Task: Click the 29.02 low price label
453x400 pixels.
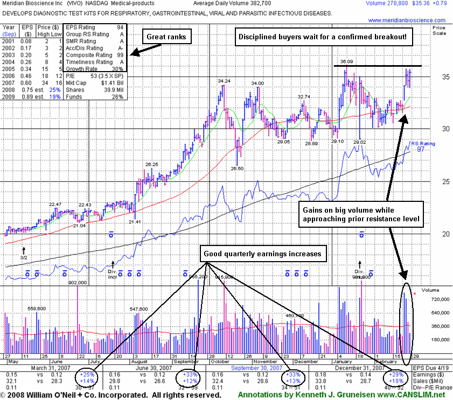Action: pyautogui.click(x=360, y=142)
